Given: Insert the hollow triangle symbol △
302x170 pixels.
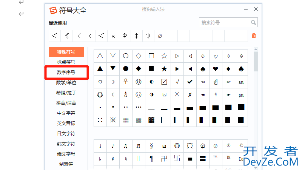Looking at the screenshot, I should point(100,56).
